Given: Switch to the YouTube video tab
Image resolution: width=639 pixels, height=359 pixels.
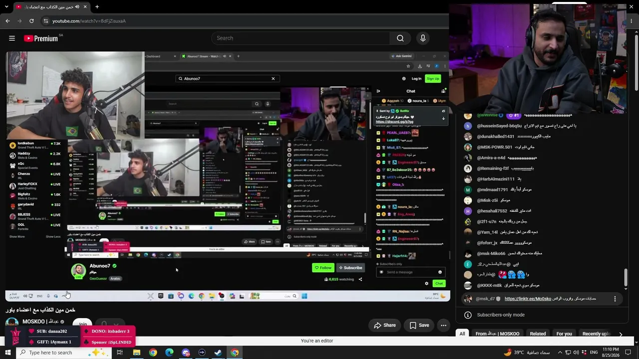Looking at the screenshot, I should 51,7.
